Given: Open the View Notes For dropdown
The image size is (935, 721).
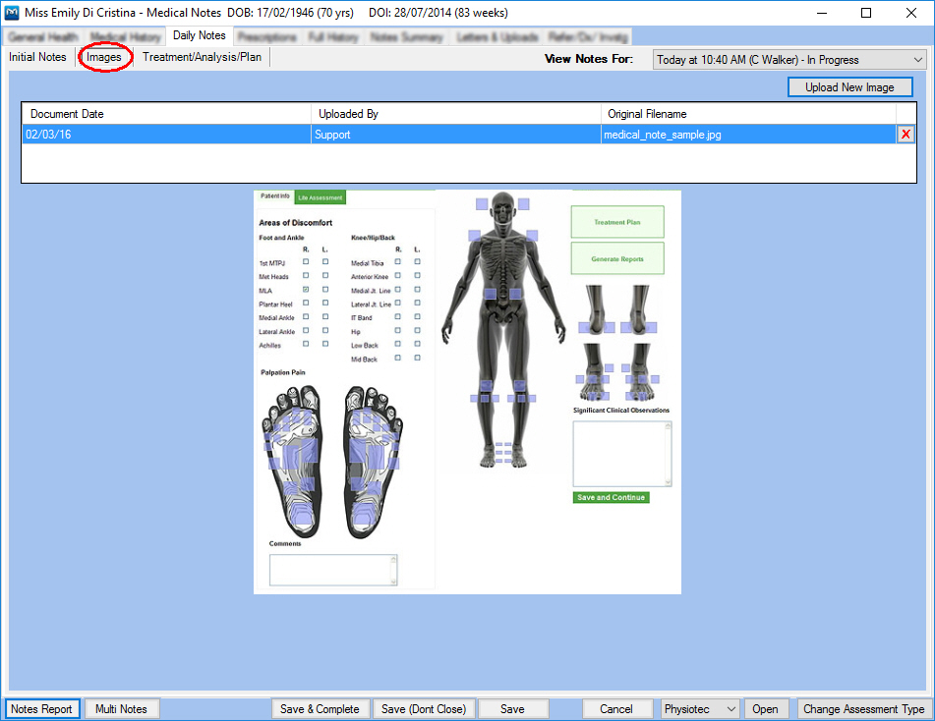Looking at the screenshot, I should point(789,60).
